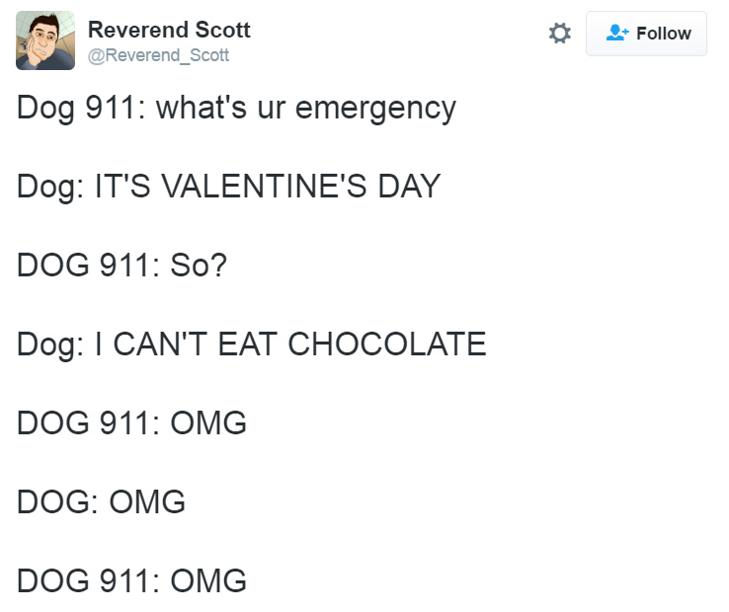Open the @Reverend_Scott handle link

coord(158,55)
